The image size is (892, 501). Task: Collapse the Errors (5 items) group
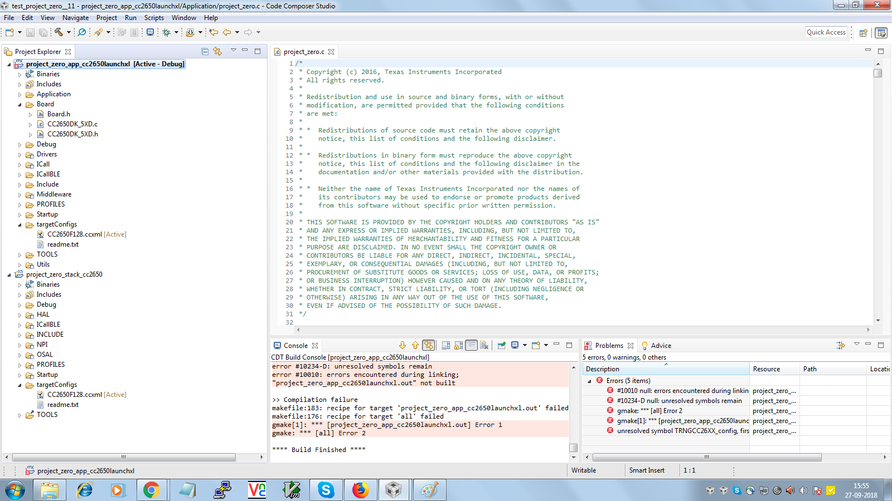[x=589, y=381]
